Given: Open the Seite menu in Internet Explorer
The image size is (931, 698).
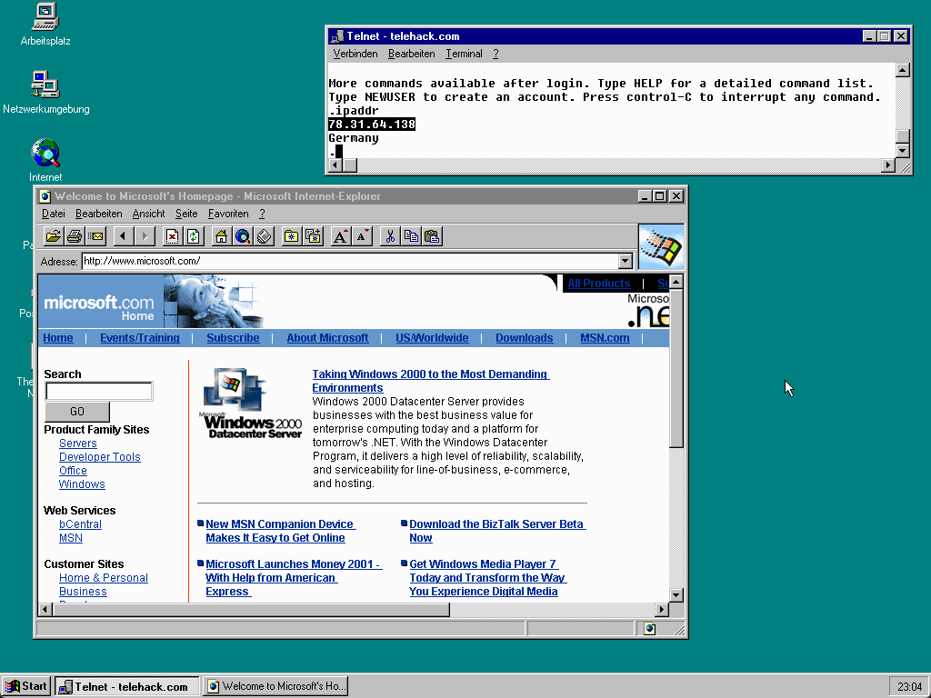Looking at the screenshot, I should coord(186,214).
